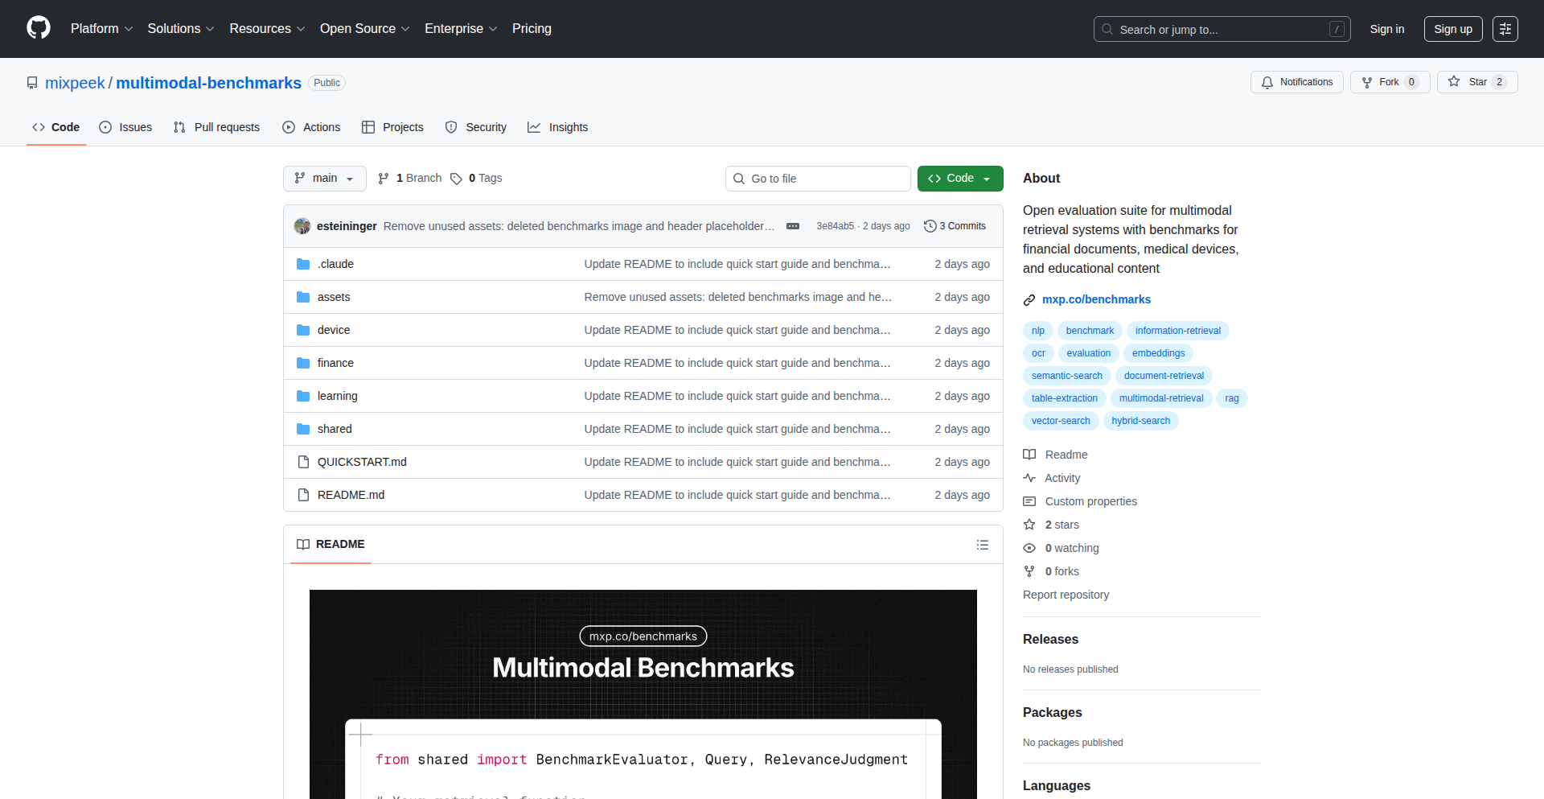
Task: Click the Custom properties icon
Action: pyautogui.click(x=1030, y=501)
